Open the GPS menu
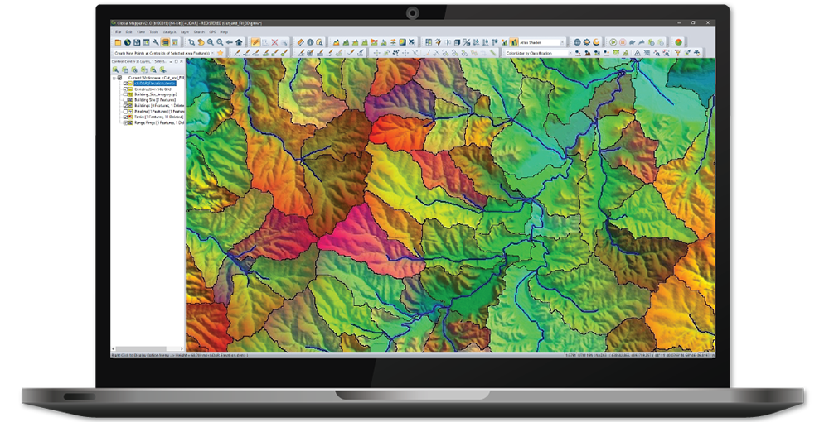The image size is (829, 422). point(212,32)
